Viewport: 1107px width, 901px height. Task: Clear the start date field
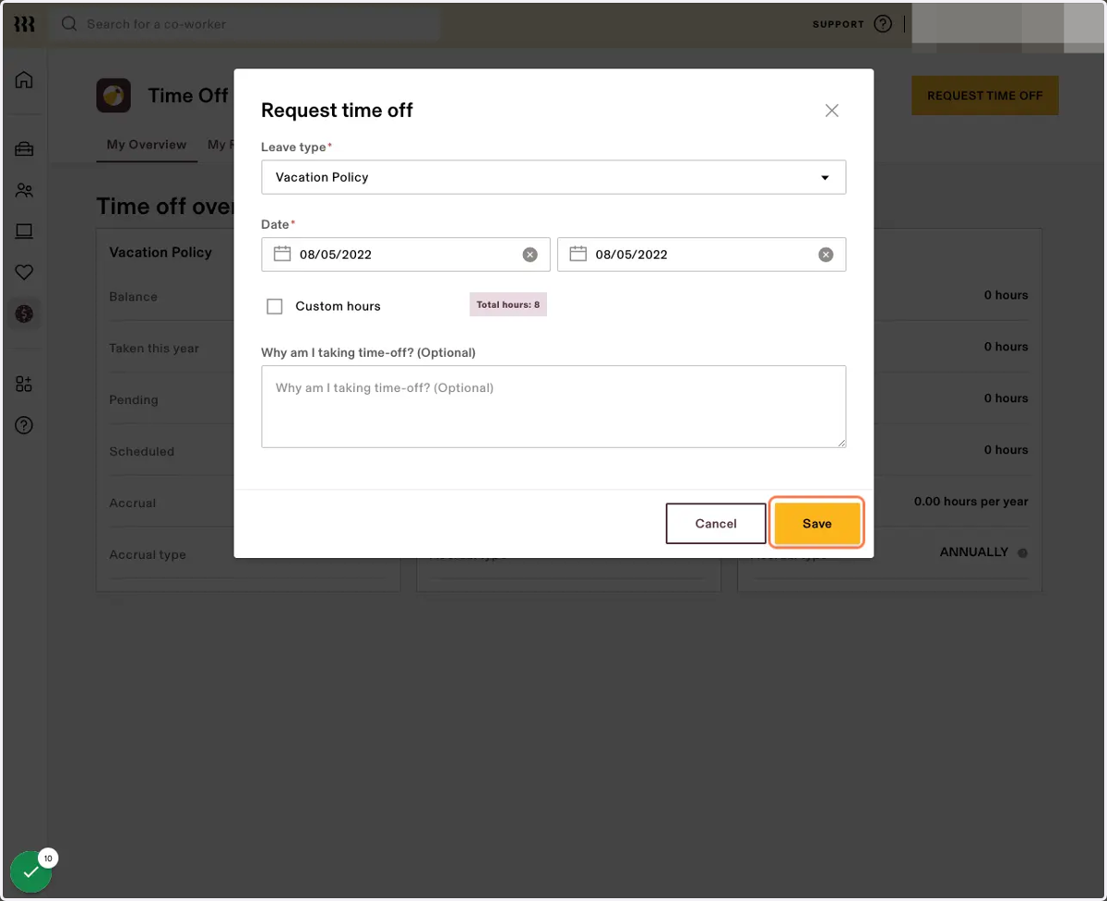pos(530,255)
